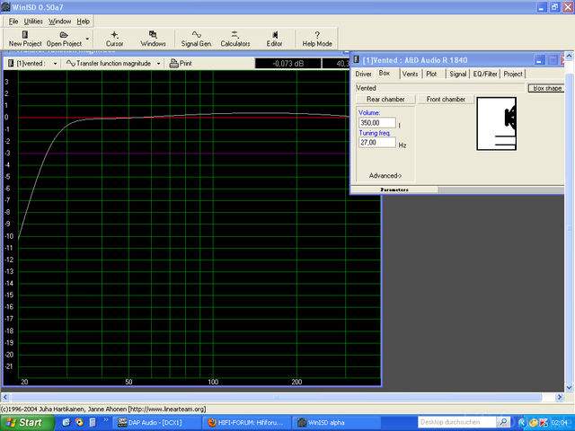
Task: Open the [1]vented project dropdown
Action: pyautogui.click(x=55, y=64)
